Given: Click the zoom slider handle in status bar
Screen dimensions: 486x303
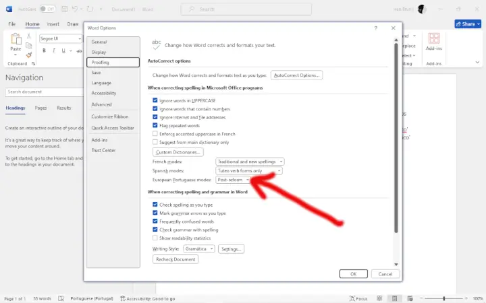Looking at the screenshot, I should click(x=444, y=298).
